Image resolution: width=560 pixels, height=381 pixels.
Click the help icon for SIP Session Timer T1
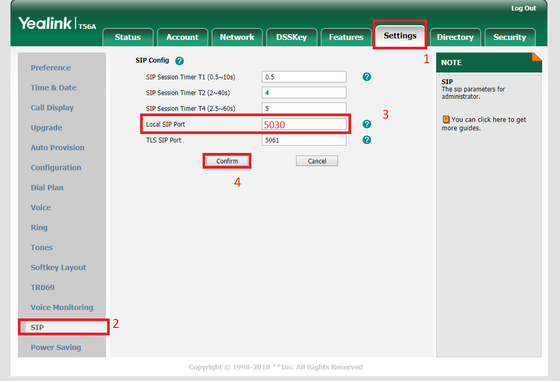[x=366, y=77]
